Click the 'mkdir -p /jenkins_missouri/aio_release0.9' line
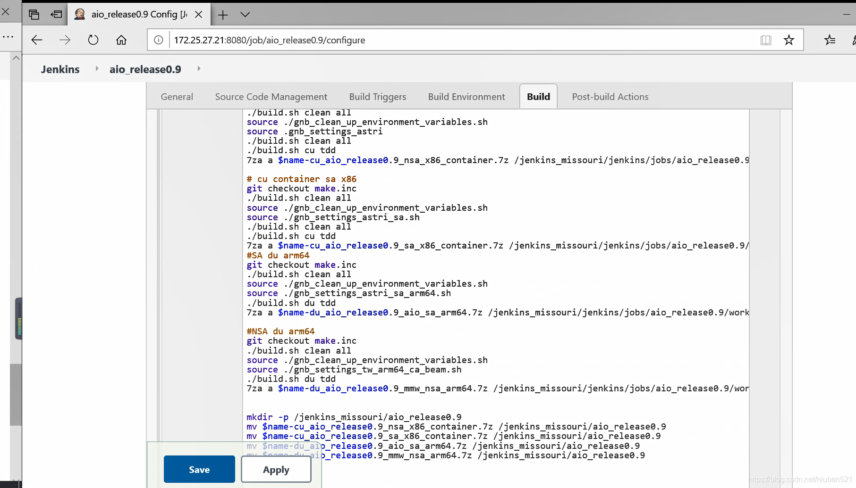856x488 pixels. click(x=354, y=417)
